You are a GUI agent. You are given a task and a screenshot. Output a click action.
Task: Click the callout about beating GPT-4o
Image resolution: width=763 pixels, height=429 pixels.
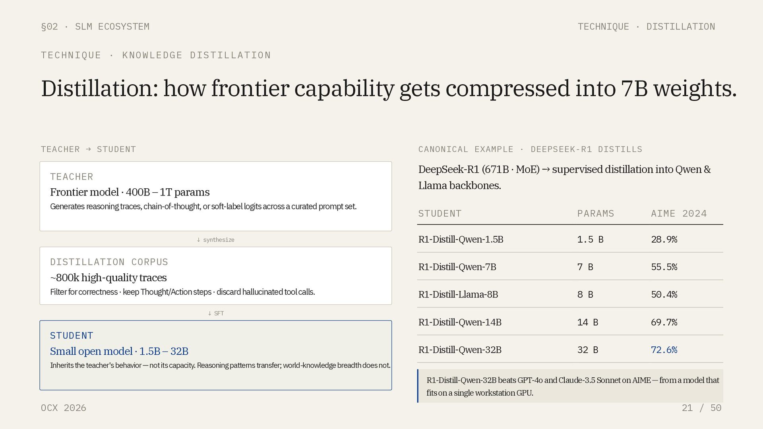(572, 386)
